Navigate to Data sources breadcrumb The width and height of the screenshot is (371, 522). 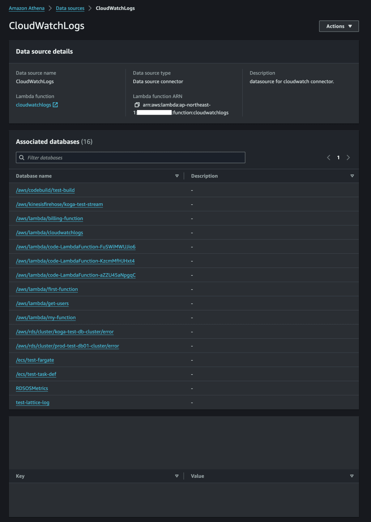tap(70, 8)
